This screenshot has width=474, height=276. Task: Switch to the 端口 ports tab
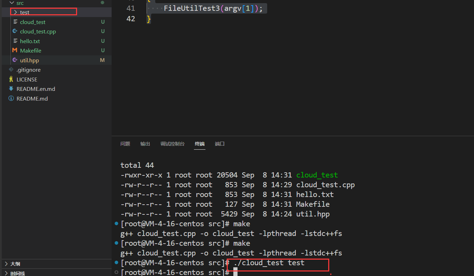pyautogui.click(x=220, y=144)
